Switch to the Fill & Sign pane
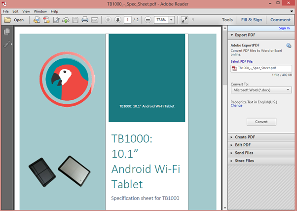Image resolution: width=297 pixels, height=211 pixels. point(251,20)
